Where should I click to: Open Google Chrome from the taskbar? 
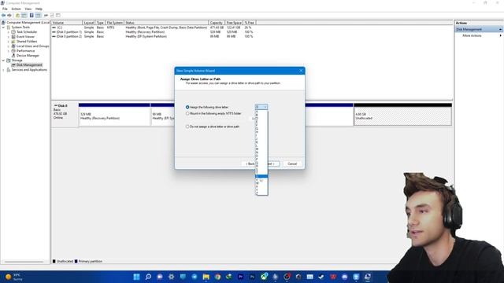217,277
